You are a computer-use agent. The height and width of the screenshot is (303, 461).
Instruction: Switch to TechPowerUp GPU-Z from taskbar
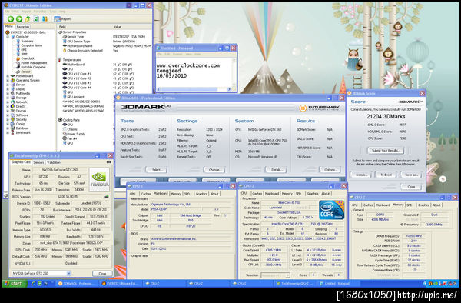296,284
